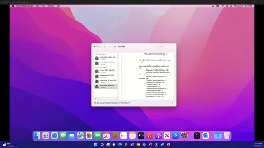Open Microsoft Edge on Windows taskbar
Image resolution: width=264 pixels, height=148 pixels.
(x=120, y=145)
